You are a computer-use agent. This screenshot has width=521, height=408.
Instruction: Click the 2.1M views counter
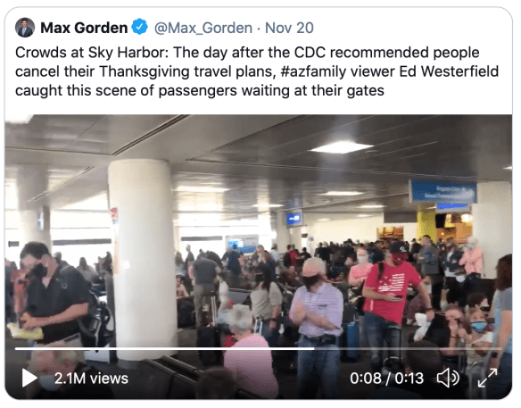[x=91, y=379]
